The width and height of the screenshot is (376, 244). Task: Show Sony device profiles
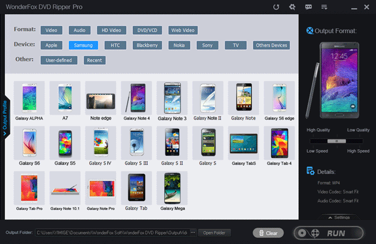[207, 45]
